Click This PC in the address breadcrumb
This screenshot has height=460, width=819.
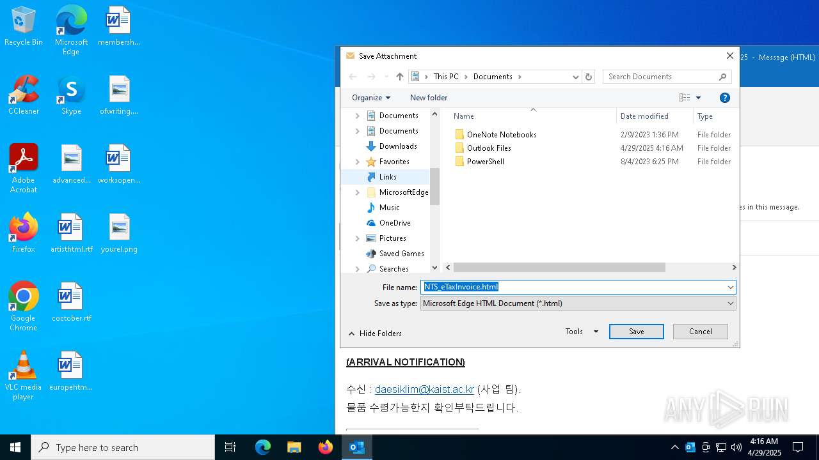click(446, 77)
